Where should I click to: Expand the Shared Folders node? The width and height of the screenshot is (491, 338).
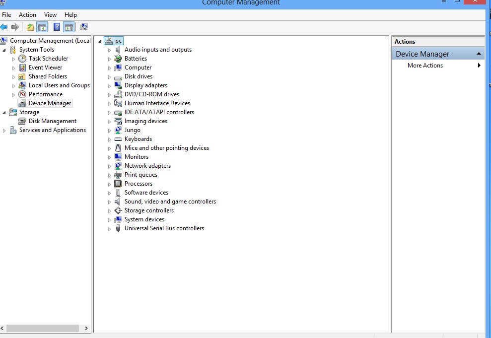[x=13, y=77]
